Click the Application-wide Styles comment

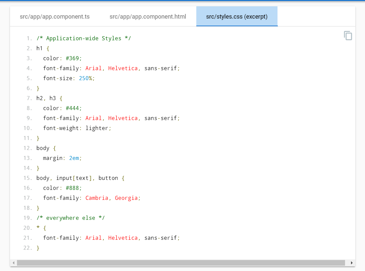pos(83,38)
